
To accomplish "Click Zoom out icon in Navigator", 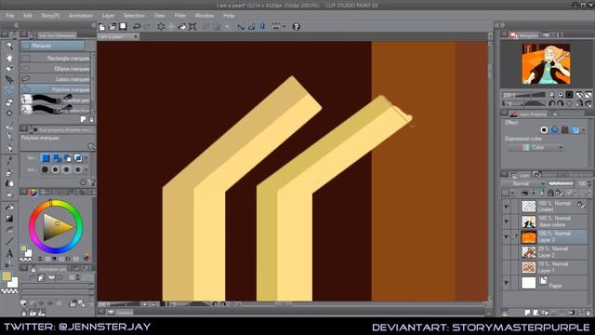I will 551,95.
